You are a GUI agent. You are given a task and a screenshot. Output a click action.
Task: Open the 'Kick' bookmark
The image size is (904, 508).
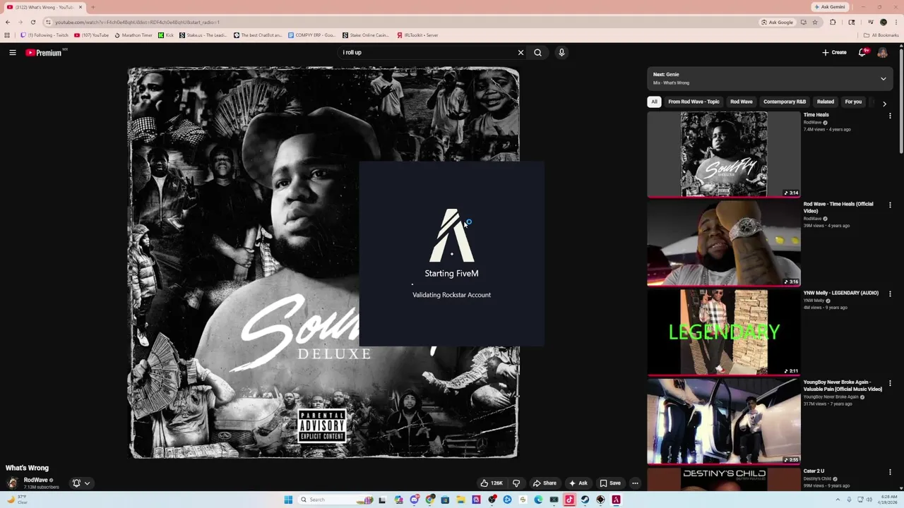tap(166, 35)
